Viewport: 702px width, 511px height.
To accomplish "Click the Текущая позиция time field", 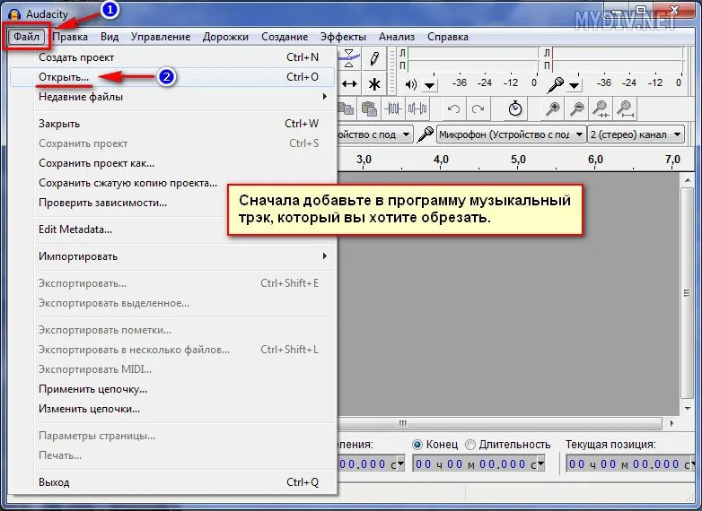I will click(631, 464).
